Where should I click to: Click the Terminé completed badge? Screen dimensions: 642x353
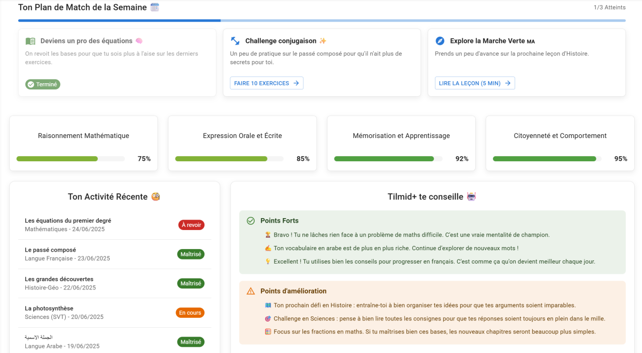[43, 84]
